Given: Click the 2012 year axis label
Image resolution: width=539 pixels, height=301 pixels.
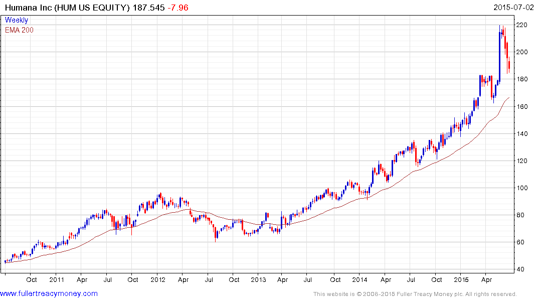Looking at the screenshot, I should coord(158,279).
